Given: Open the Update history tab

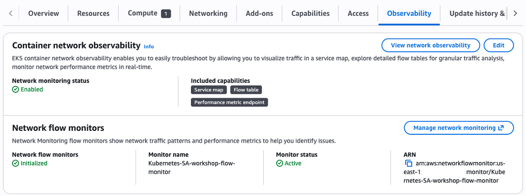Looking at the screenshot, I should [477, 13].
